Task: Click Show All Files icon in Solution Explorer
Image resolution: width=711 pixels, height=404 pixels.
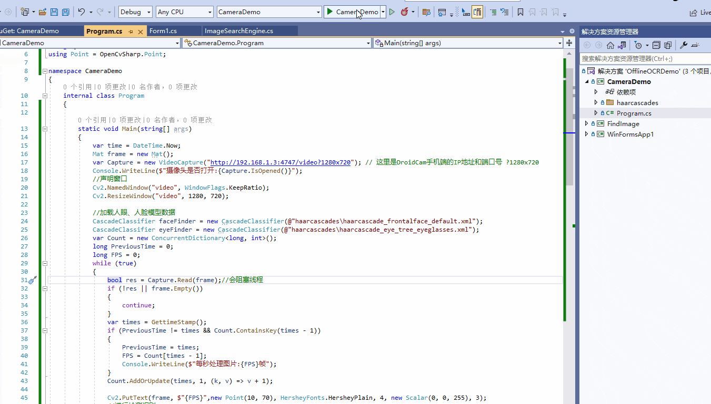Action: pos(668,45)
